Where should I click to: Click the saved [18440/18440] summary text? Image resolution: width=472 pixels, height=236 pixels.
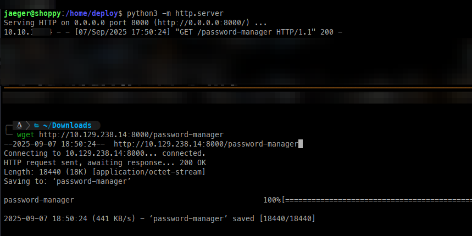(274, 218)
